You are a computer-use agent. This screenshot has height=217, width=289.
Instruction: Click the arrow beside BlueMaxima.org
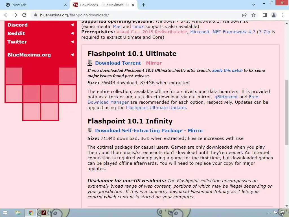(72, 55)
